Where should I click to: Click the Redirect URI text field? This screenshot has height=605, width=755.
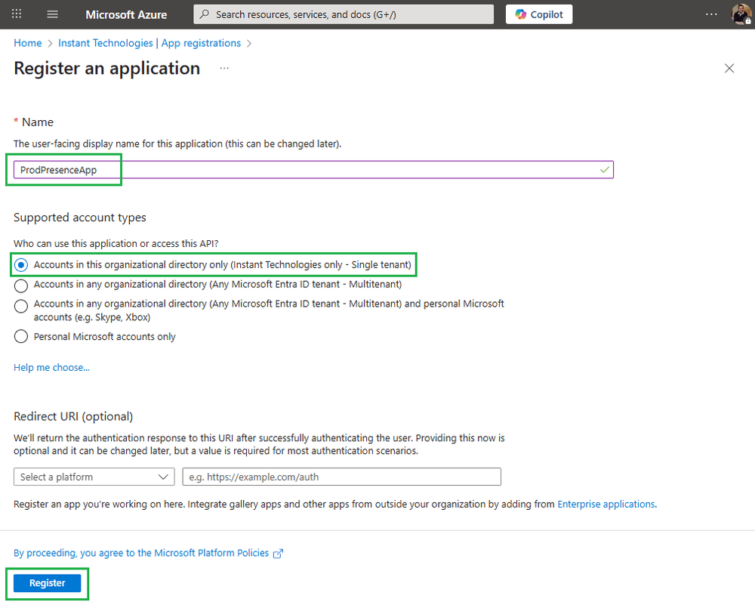coord(341,477)
